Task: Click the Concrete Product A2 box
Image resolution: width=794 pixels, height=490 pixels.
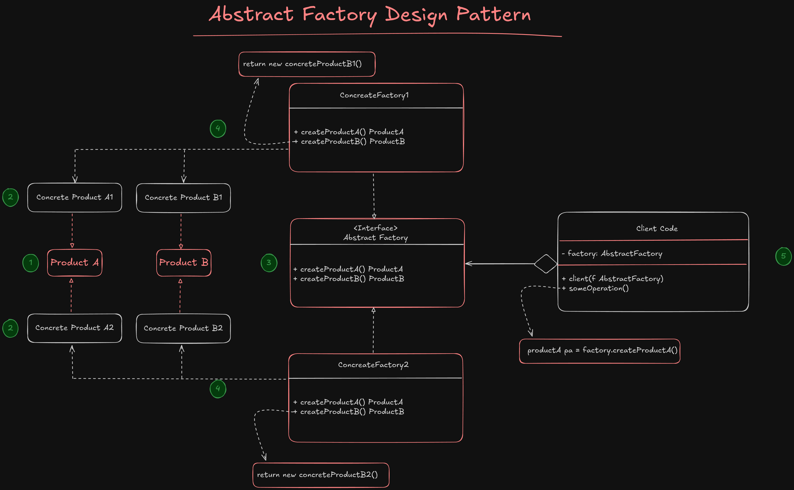Action: pyautogui.click(x=74, y=328)
